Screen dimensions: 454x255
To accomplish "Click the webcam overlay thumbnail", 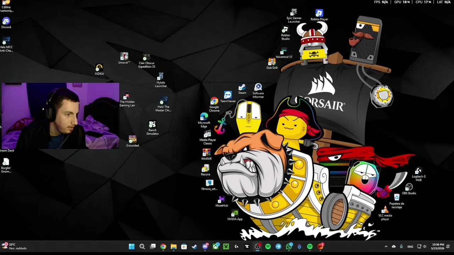I will pyautogui.click(x=60, y=116).
